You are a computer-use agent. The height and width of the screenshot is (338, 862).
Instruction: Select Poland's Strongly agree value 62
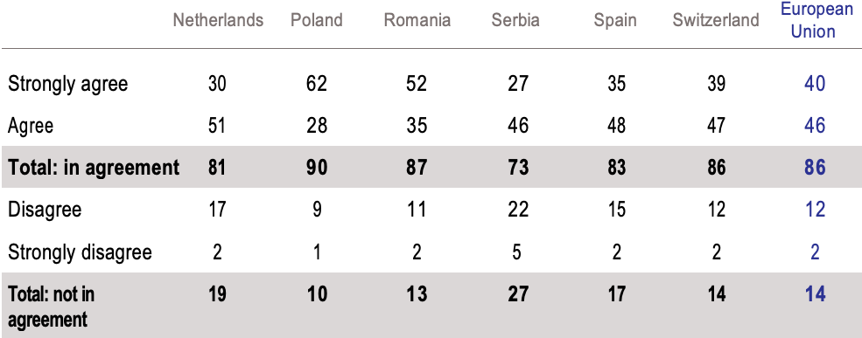(x=317, y=83)
